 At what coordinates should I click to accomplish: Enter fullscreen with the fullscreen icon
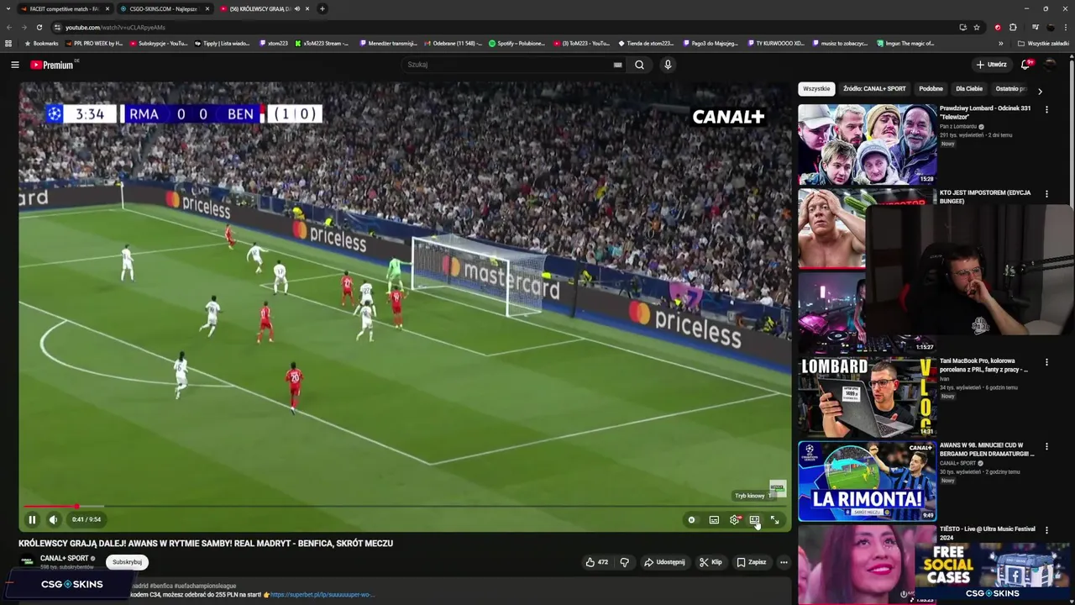[774, 520]
